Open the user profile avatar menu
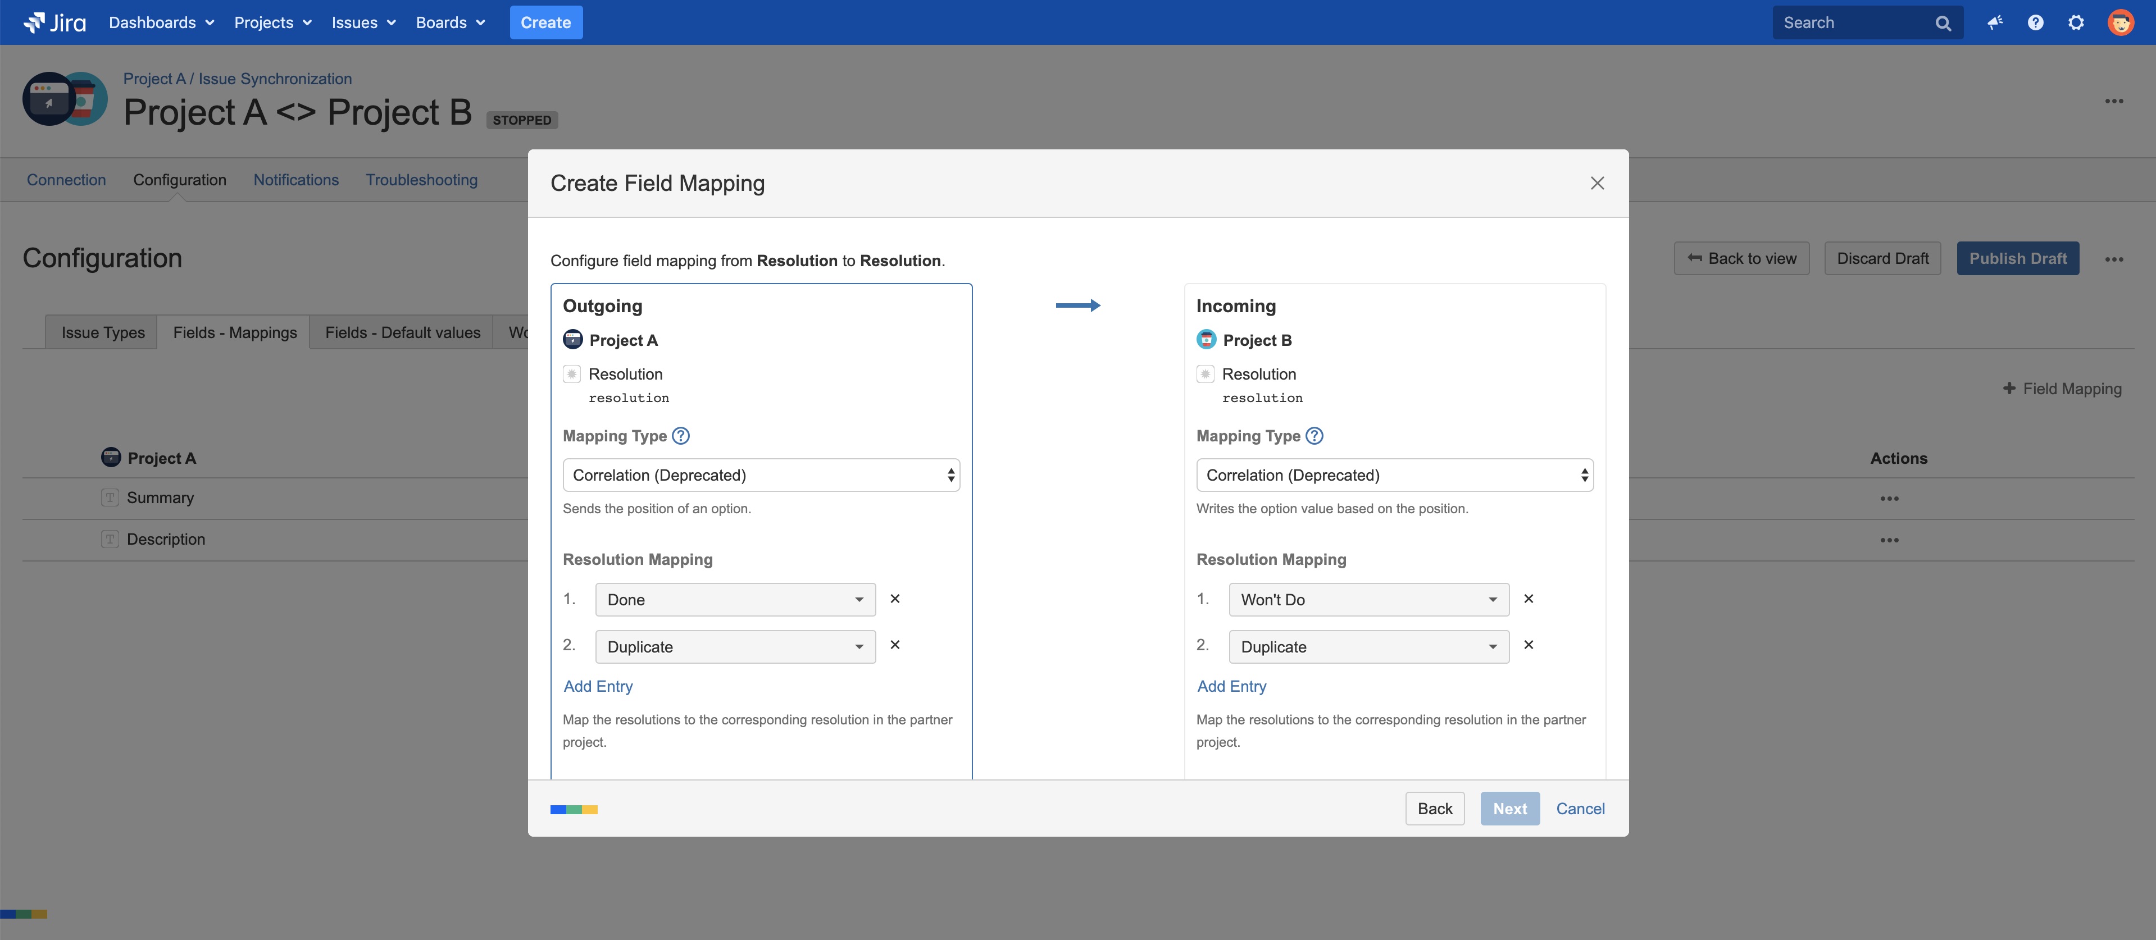Viewport: 2156px width, 940px height. 2120,22
